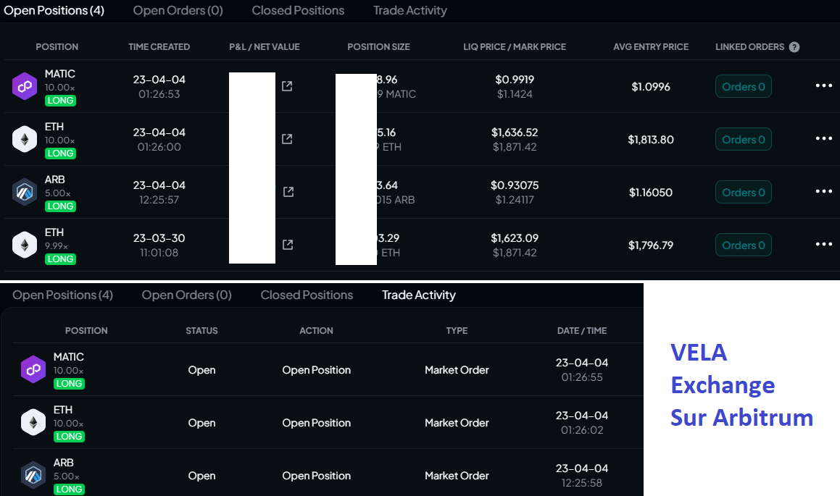Switch to Open Orders (0) tab in top panel
This screenshot has width=840, height=496.
coord(178,11)
